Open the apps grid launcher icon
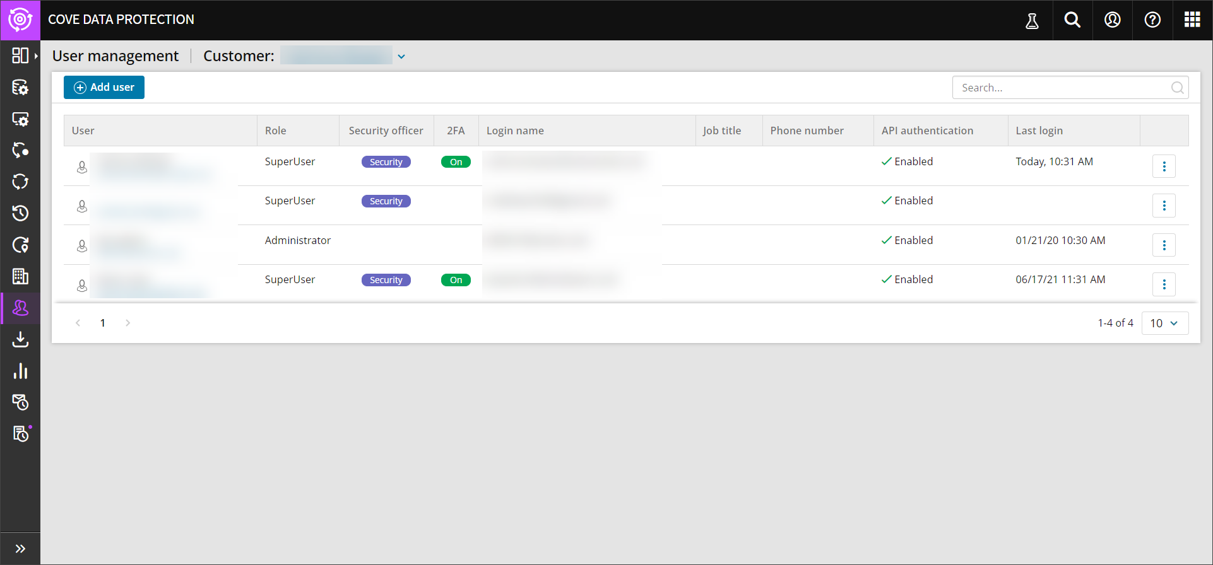The width and height of the screenshot is (1213, 565). 1192,20
